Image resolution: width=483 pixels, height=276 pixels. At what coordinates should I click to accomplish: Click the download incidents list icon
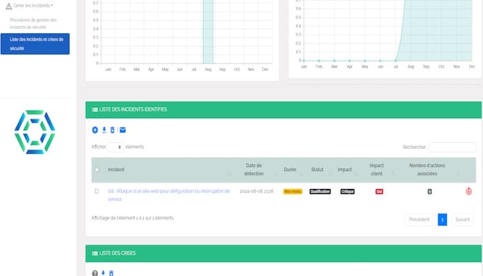pos(104,130)
